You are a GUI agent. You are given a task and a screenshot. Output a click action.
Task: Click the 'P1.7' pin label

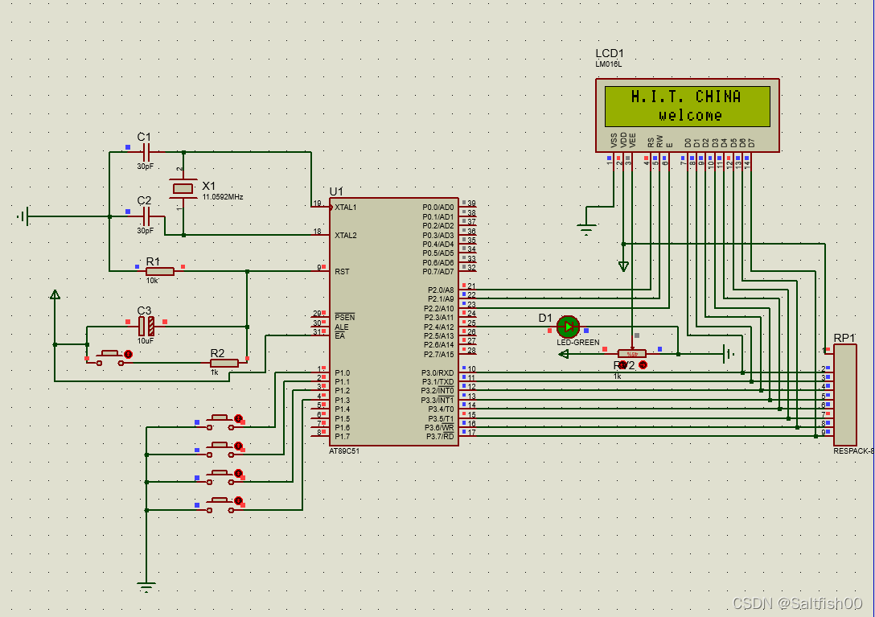pyautogui.click(x=342, y=436)
